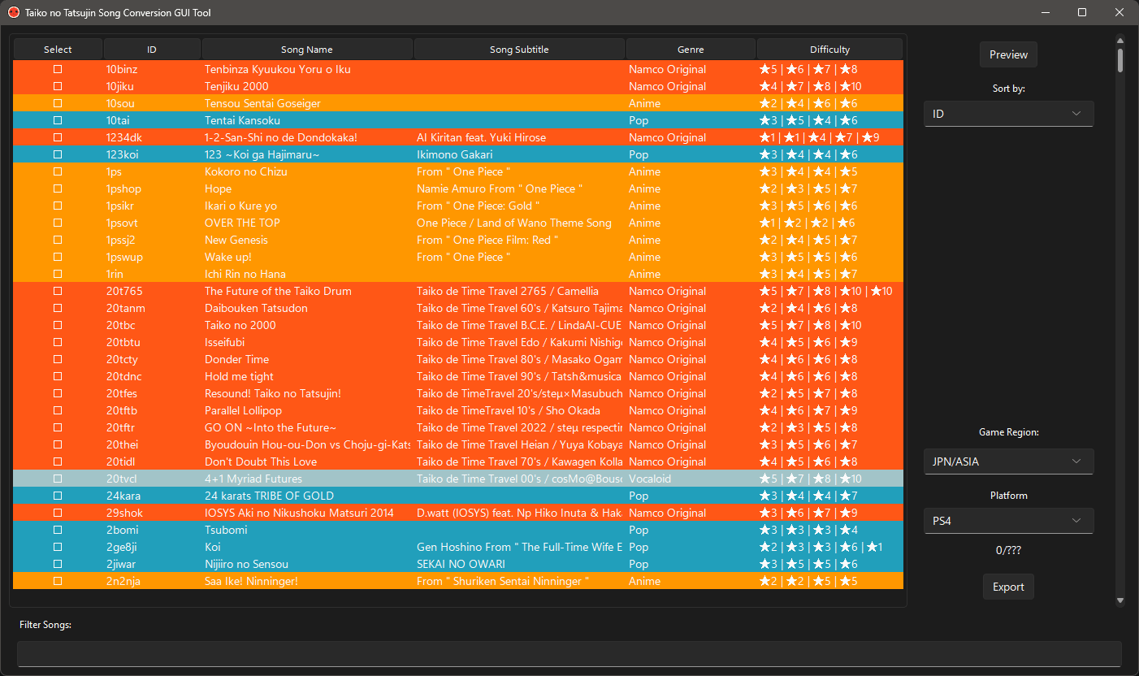Click the Difficulty column header

(x=829, y=49)
